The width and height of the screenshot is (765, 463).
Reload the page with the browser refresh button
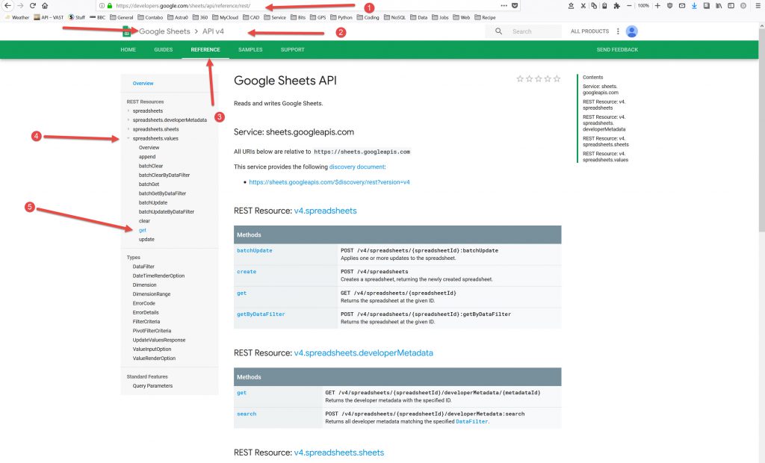[x=32, y=5]
